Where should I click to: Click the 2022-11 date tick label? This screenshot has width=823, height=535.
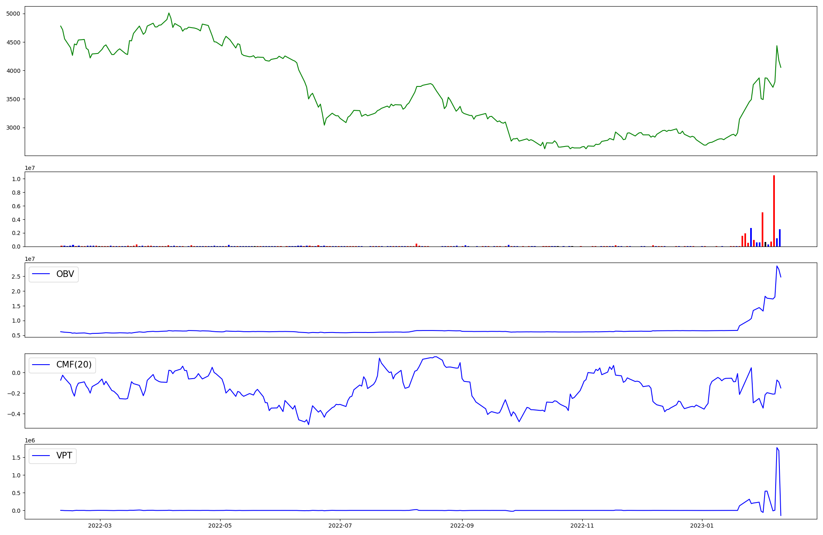tap(583, 526)
